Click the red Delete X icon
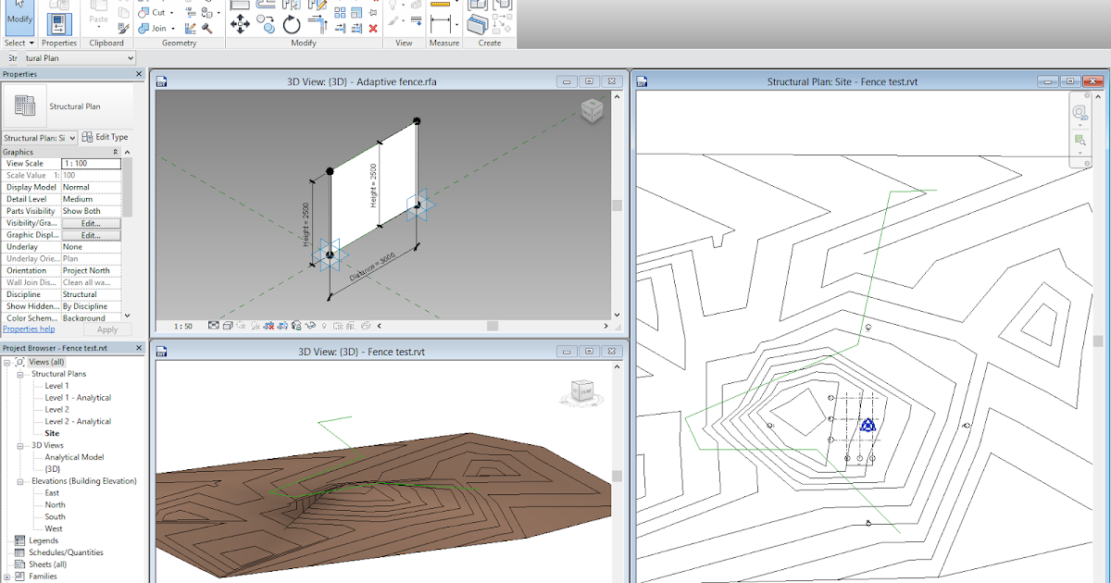Viewport: 1111px width, 583px height. 373,29
